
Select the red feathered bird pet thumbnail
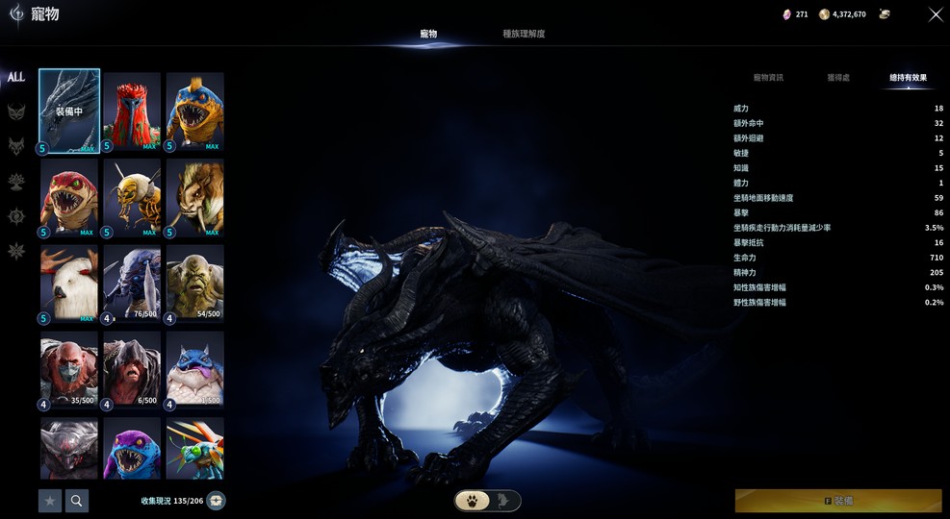coord(132,111)
